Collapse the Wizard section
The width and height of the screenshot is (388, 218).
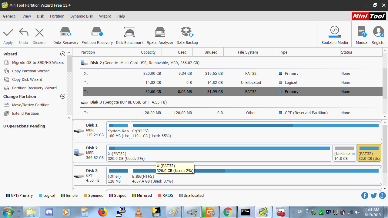(x=63, y=54)
